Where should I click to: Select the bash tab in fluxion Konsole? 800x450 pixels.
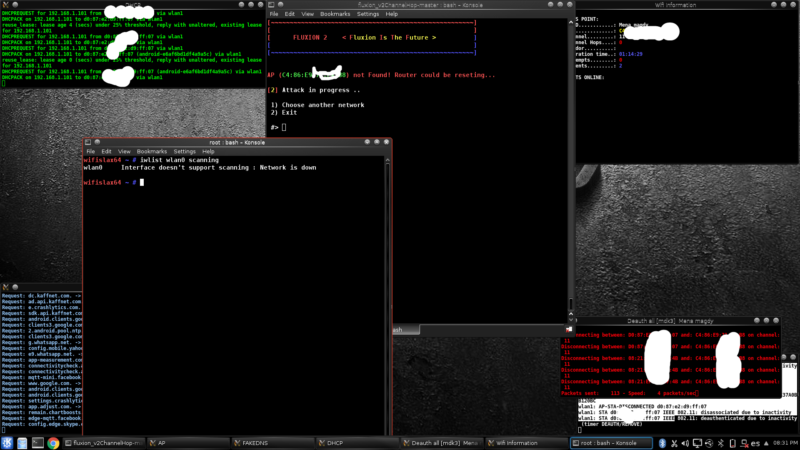[405, 330]
